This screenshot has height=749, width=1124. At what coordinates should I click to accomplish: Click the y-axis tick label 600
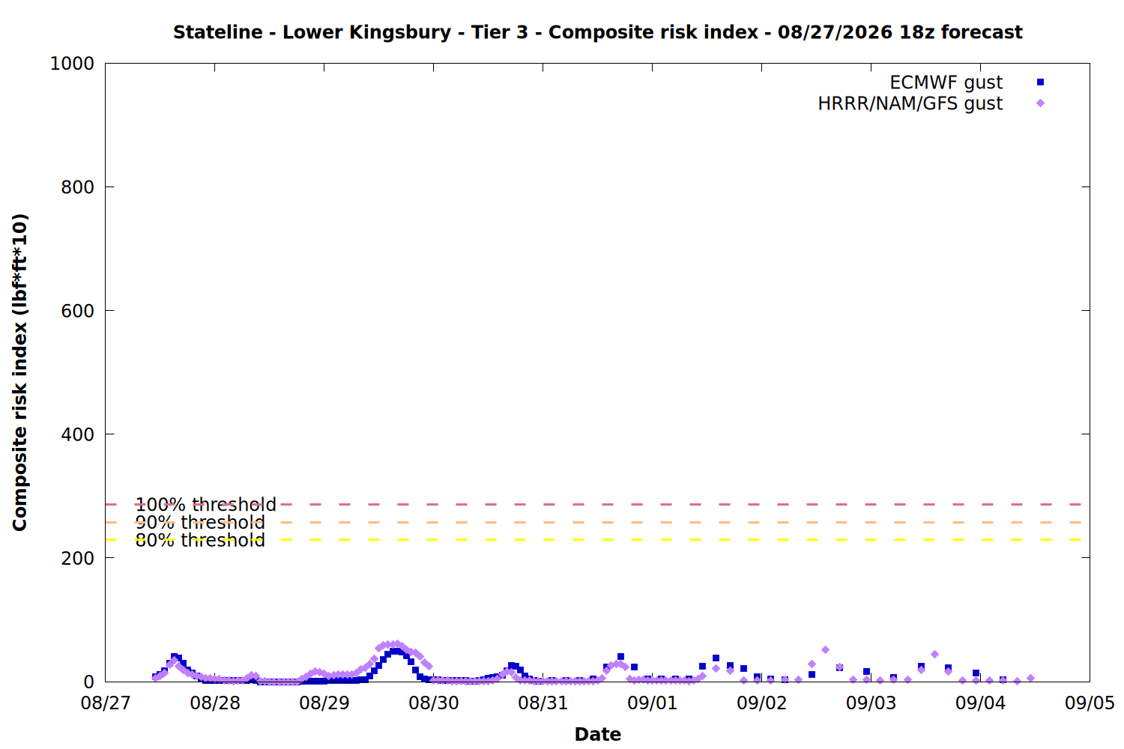[x=78, y=311]
